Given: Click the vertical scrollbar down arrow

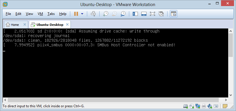Looking at the screenshot, I should point(231,95).
